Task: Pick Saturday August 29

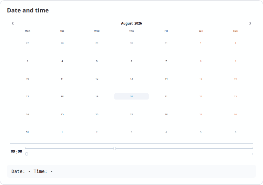Action: pos(201,115)
